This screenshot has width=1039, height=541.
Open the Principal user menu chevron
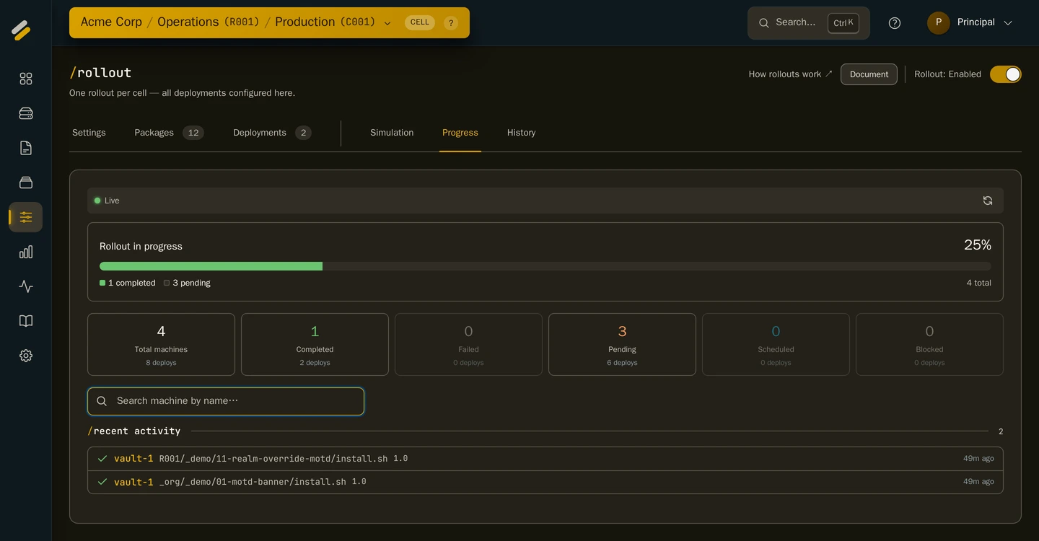tap(1008, 23)
